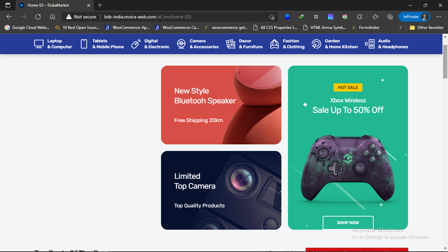
Task: Reload the page with the refresh icon
Action: coord(38,17)
